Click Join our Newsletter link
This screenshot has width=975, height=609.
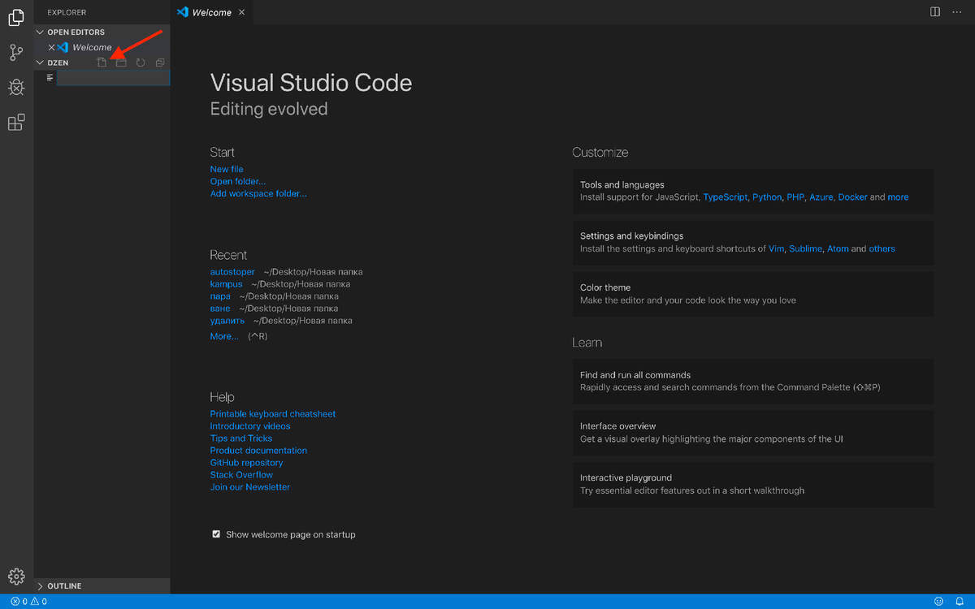[250, 487]
